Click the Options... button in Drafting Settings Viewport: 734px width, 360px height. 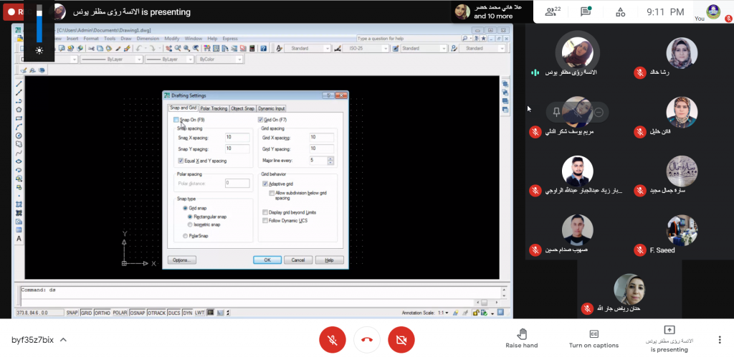coord(181,260)
